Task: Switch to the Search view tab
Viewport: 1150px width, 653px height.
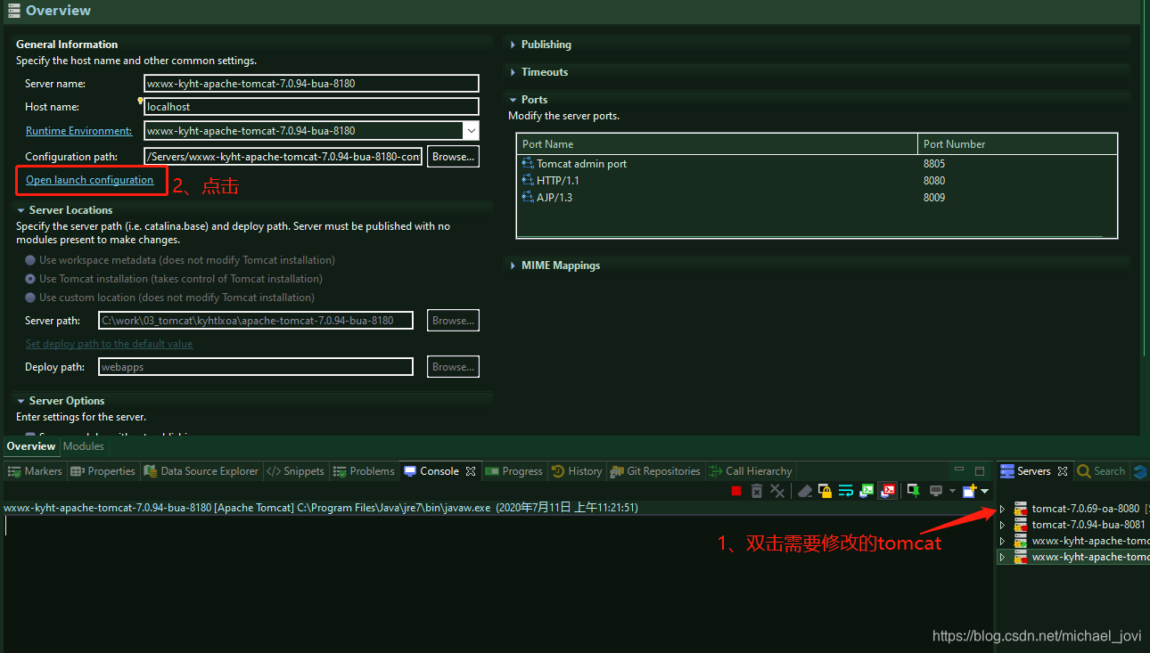Action: pyautogui.click(x=1102, y=471)
